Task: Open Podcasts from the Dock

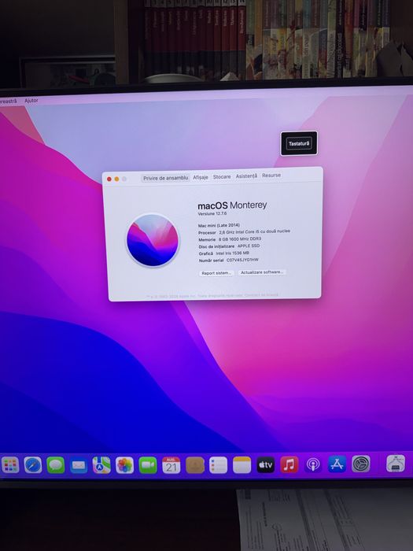Action: point(313,464)
